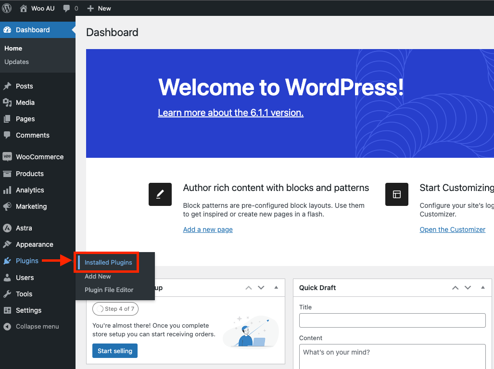
Task: Click the Dashboard gauge icon
Action: pos(7,30)
